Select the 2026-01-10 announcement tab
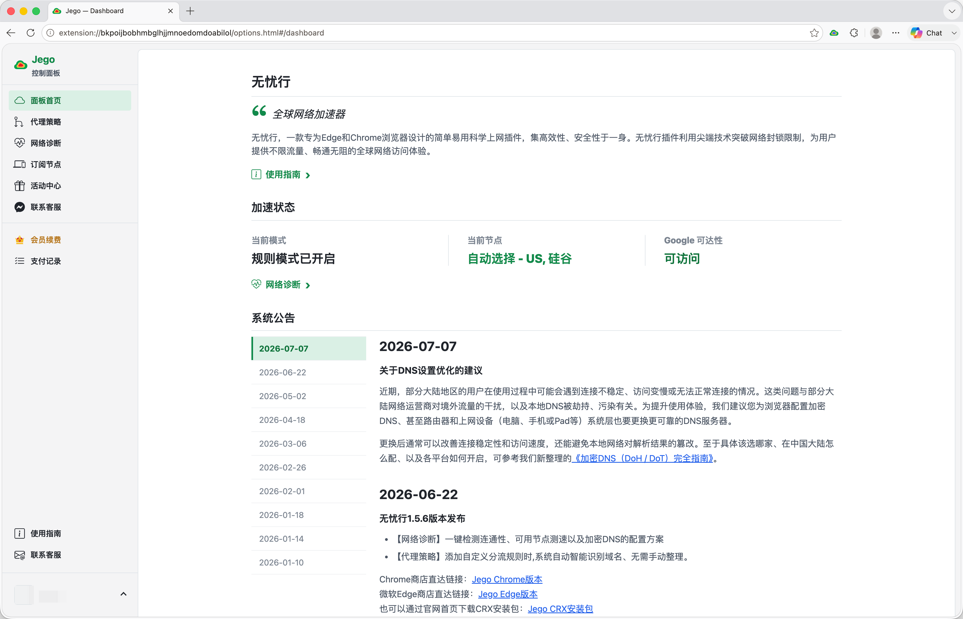963x619 pixels. [x=309, y=562]
